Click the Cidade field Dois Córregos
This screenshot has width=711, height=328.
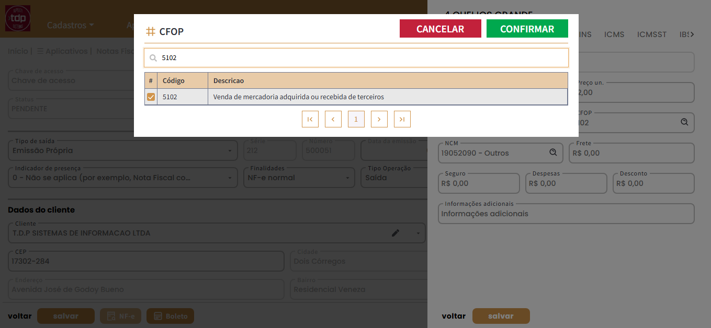[358, 261]
